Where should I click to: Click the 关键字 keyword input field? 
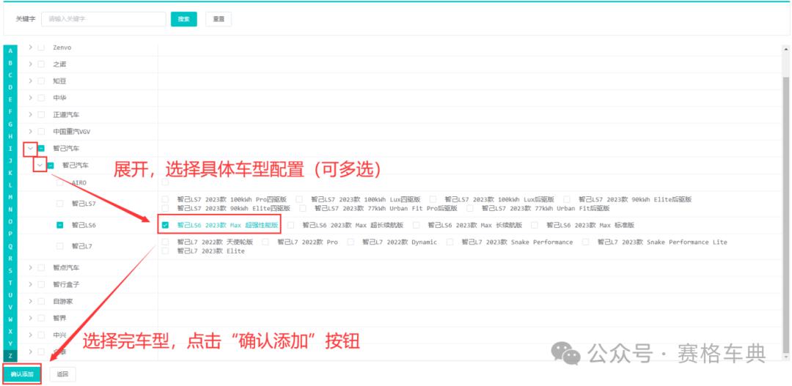click(x=103, y=19)
